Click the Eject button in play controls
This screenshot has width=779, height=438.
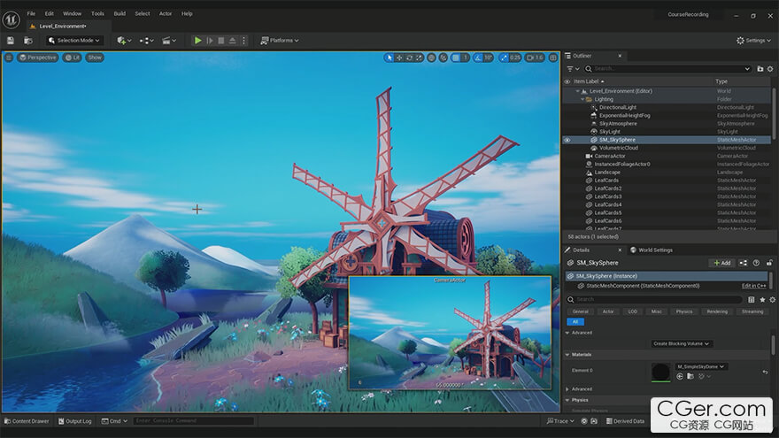click(232, 40)
